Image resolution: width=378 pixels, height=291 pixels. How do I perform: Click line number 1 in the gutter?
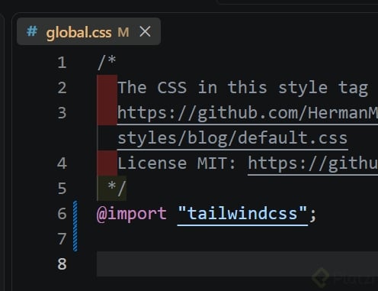62,63
